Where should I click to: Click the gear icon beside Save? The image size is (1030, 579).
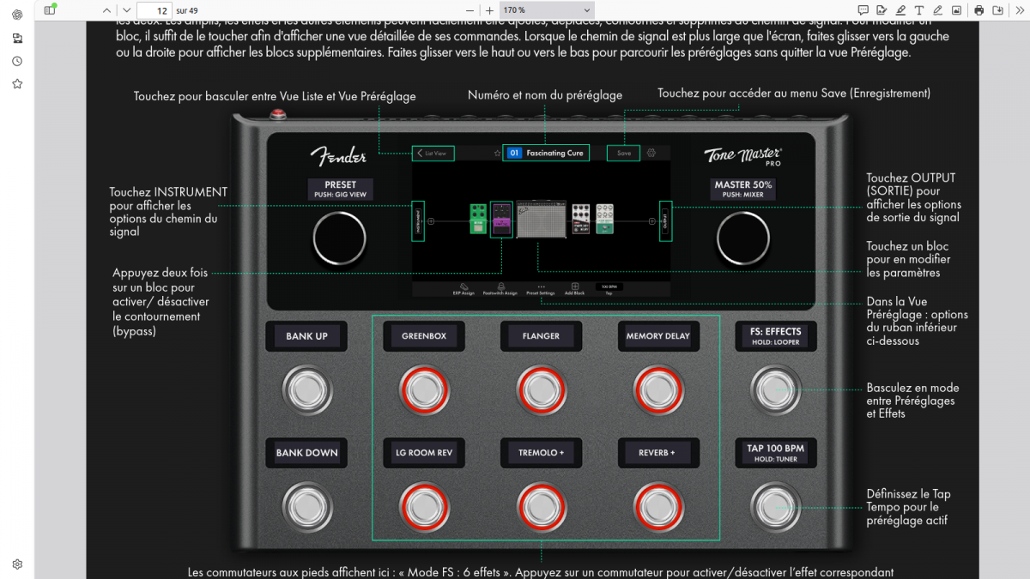coord(651,154)
